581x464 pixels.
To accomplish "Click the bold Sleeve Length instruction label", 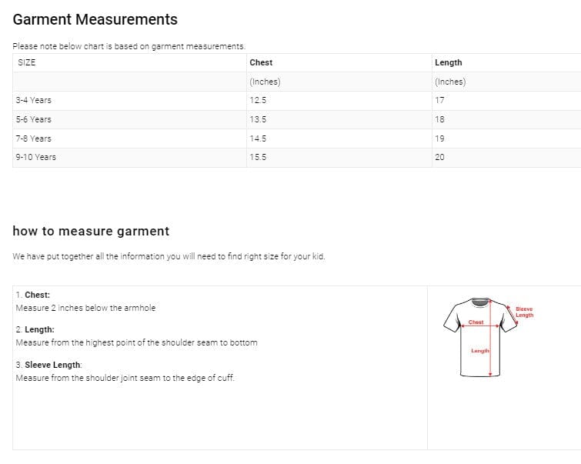I will pos(52,365).
